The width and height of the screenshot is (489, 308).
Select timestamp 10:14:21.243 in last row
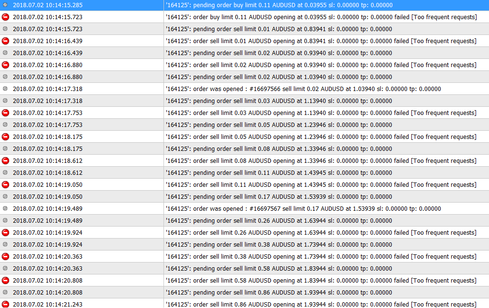(48, 304)
